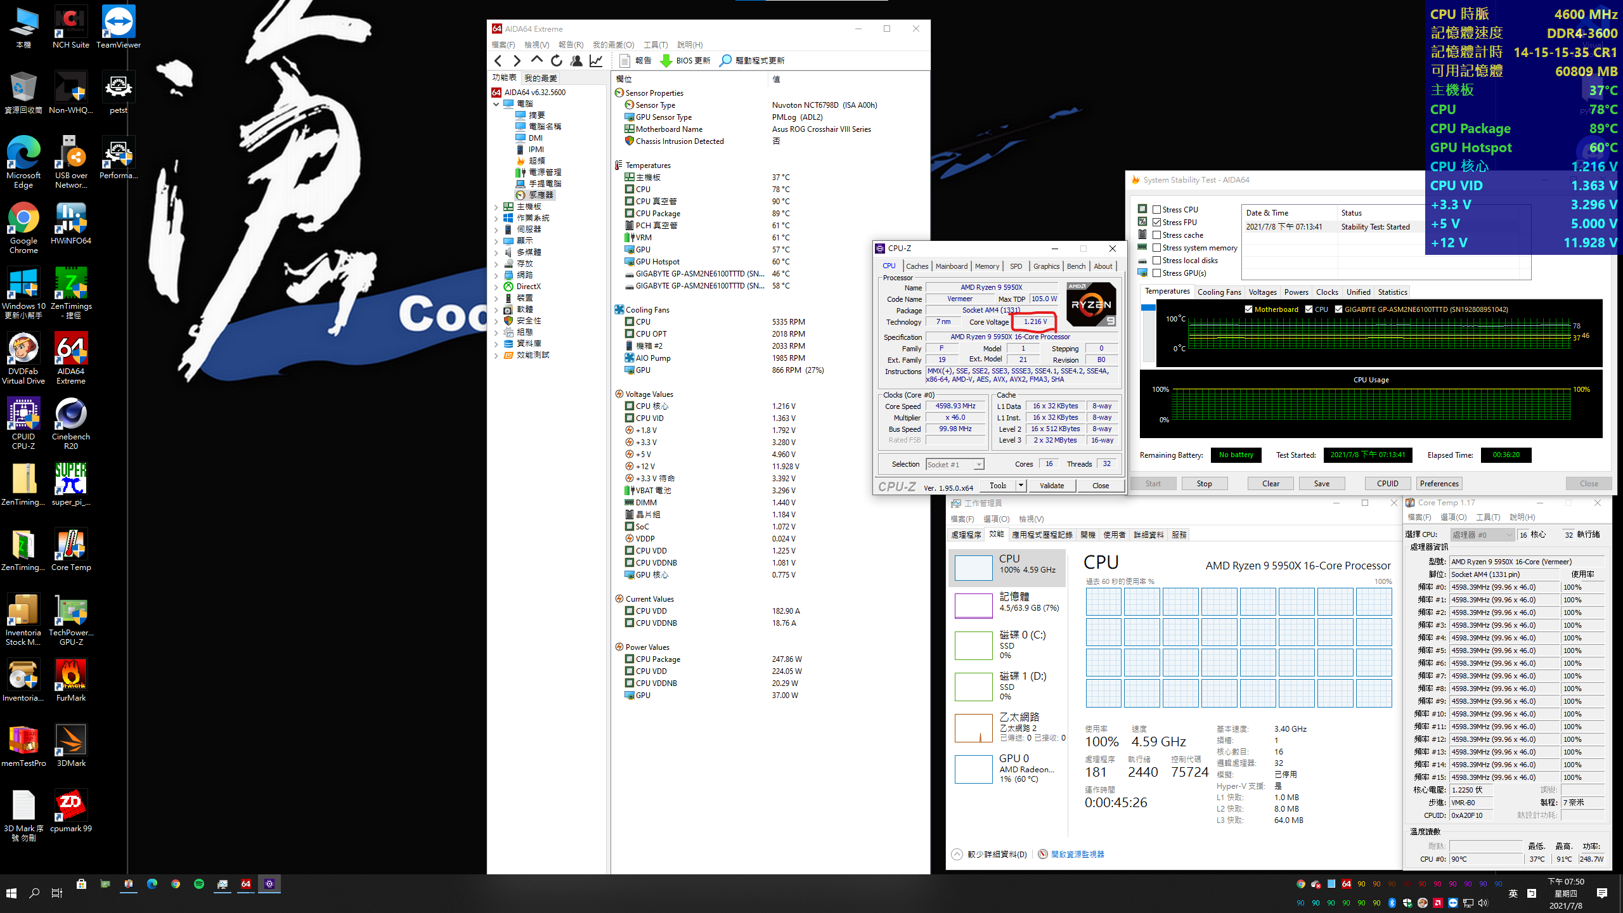Enable Stress system memory checkbox
1623x913 pixels.
tap(1157, 248)
